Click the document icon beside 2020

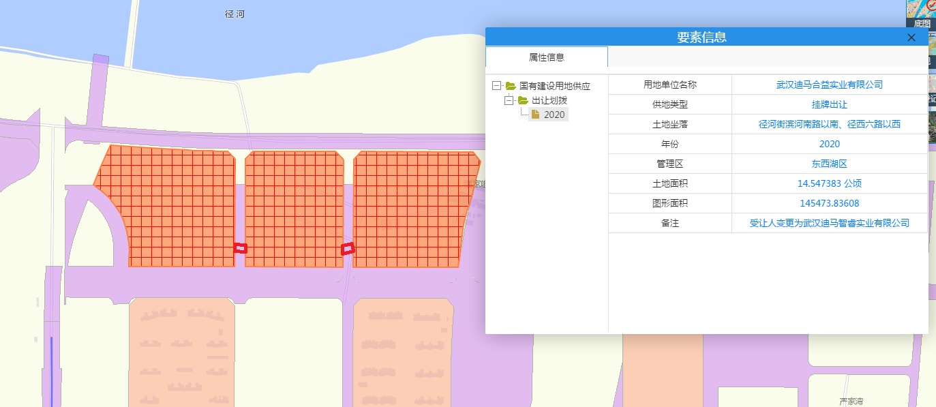coord(536,115)
